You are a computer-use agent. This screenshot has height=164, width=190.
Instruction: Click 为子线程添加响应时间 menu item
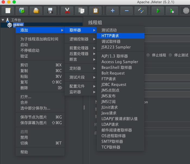point(40,39)
